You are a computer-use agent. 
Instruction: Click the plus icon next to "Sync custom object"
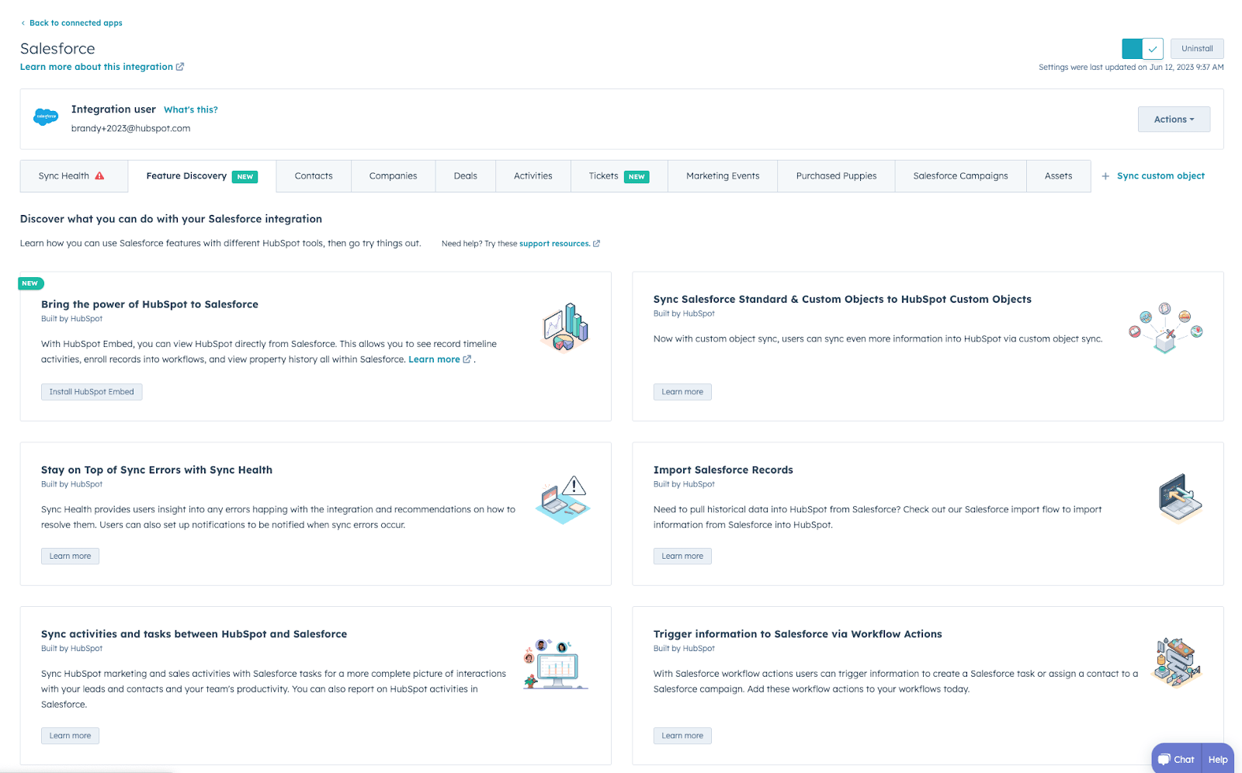point(1105,175)
